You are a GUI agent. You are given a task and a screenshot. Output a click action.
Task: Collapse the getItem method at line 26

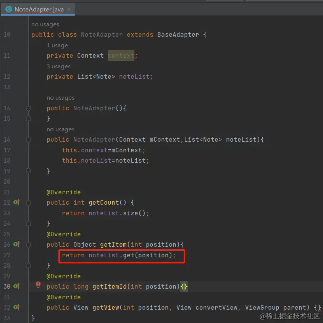(29, 245)
